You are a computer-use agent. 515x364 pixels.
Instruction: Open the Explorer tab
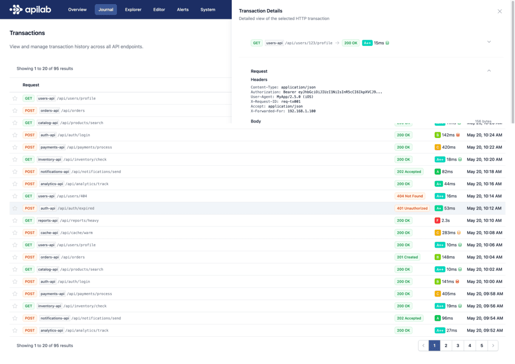pos(133,10)
